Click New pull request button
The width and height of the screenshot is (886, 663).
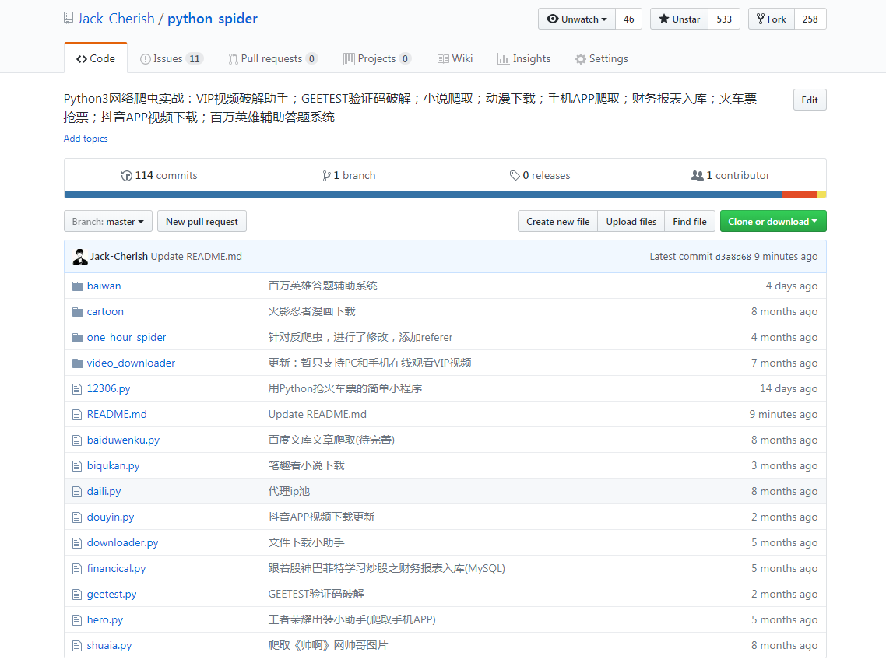(x=202, y=221)
